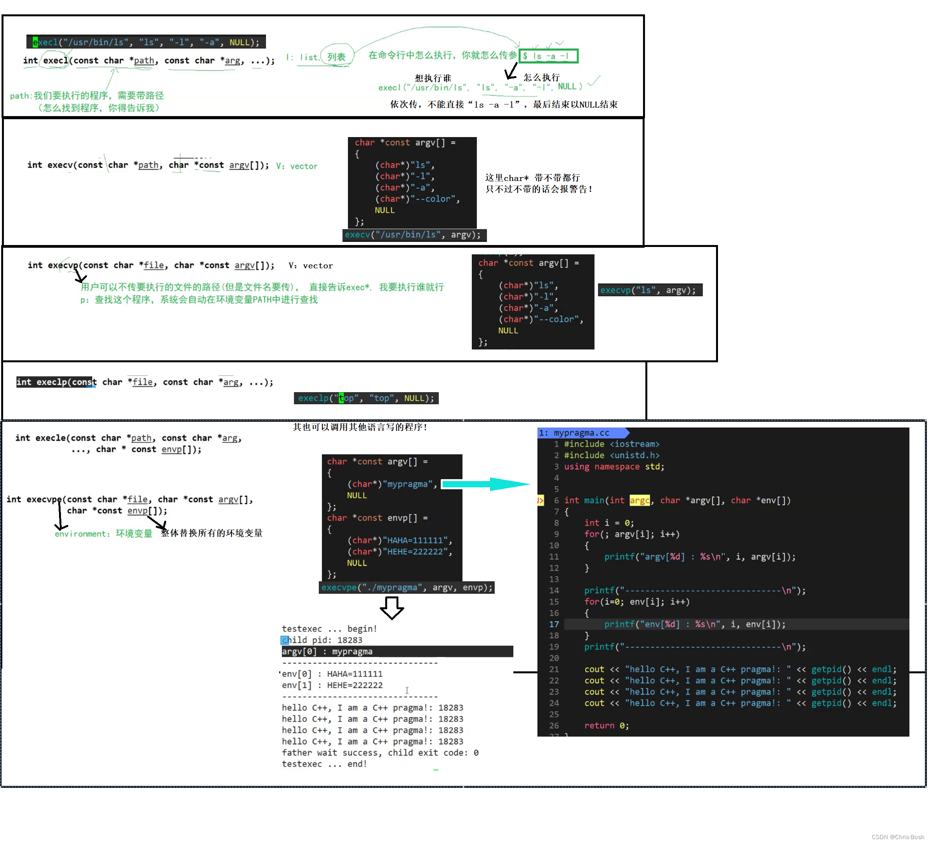Click the 'int execvpe(const char *file' prototype
The width and height of the screenshot is (930, 843).
coord(130,505)
